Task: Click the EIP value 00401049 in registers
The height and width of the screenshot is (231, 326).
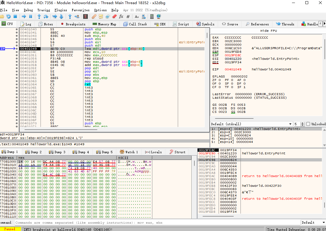Action: pyautogui.click(x=233, y=69)
